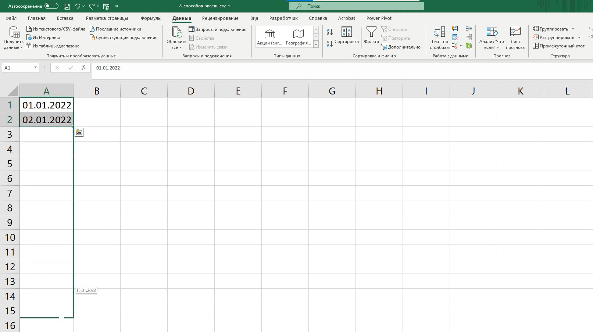This screenshot has width=593, height=332.
Task: Switch to the Formulas ribbon tab
Action: (x=151, y=18)
